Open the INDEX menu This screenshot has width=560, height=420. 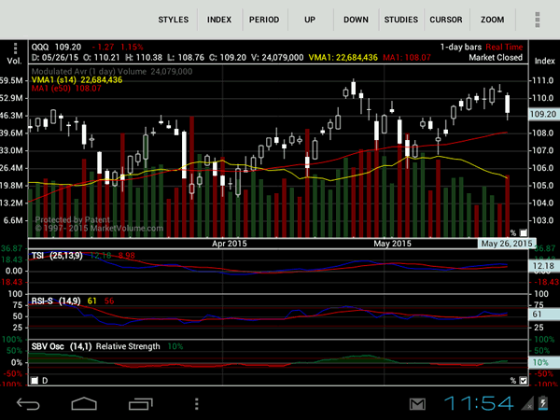click(219, 20)
